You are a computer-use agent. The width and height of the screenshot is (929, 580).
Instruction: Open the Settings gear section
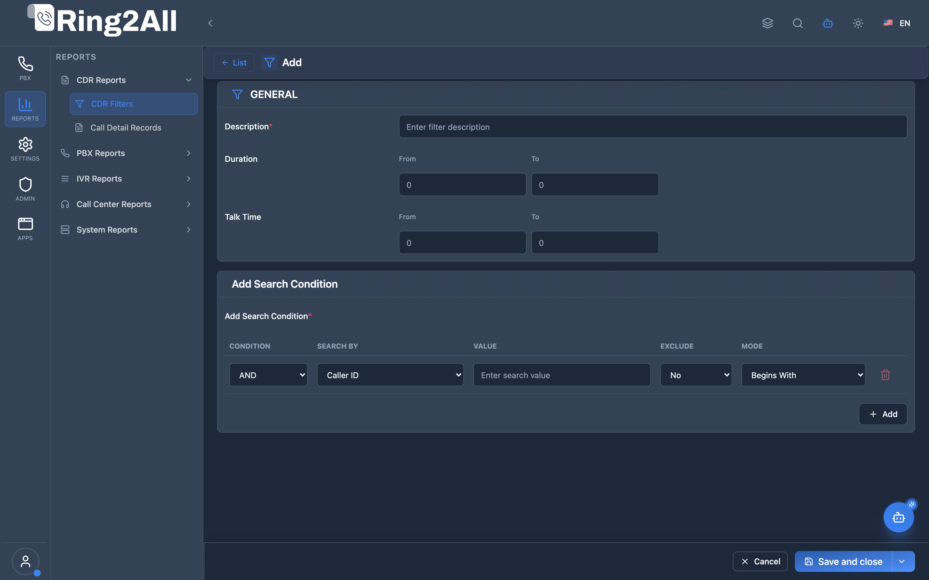pyautogui.click(x=25, y=149)
